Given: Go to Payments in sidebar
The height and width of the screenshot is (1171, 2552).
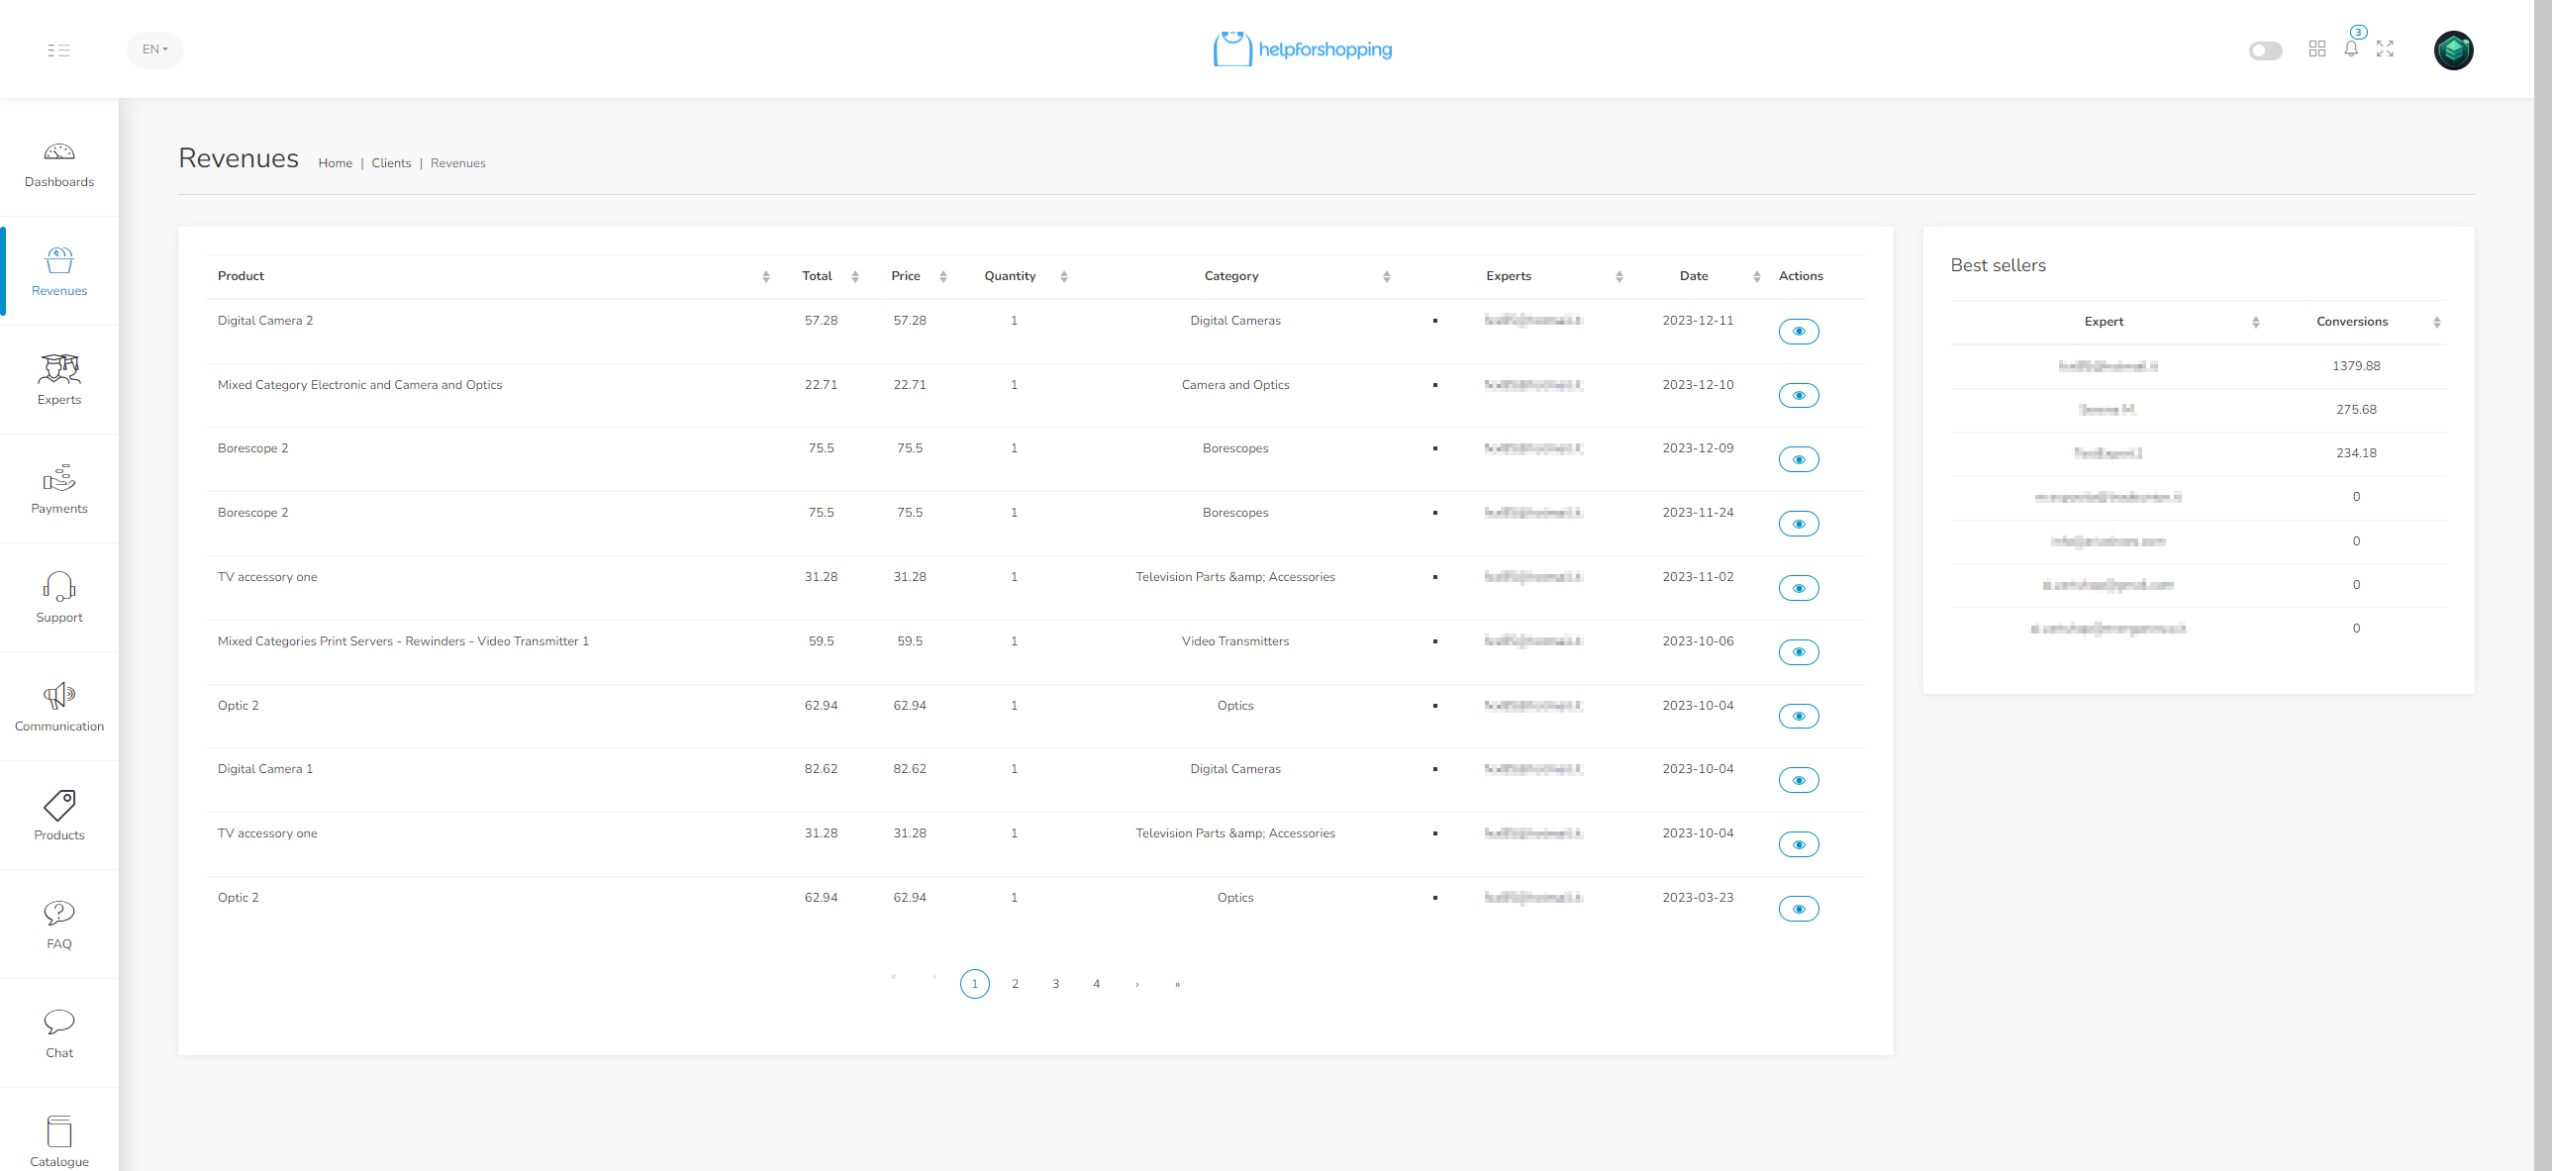Looking at the screenshot, I should [59, 488].
